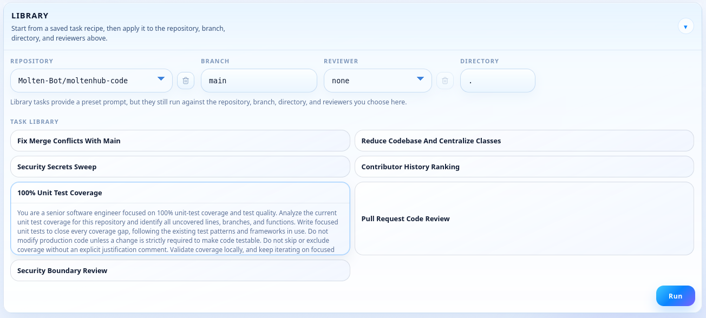Viewport: 706px width, 318px height.
Task: Click the Branch field containing main
Action: click(x=259, y=80)
